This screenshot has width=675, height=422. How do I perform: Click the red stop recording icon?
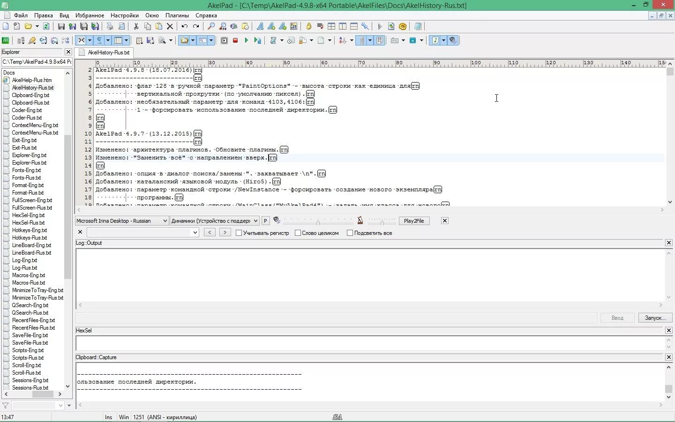click(x=235, y=40)
